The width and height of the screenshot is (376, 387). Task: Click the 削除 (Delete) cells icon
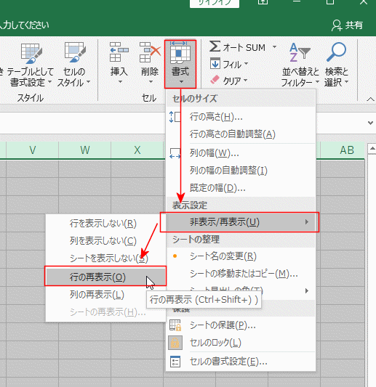pos(150,52)
